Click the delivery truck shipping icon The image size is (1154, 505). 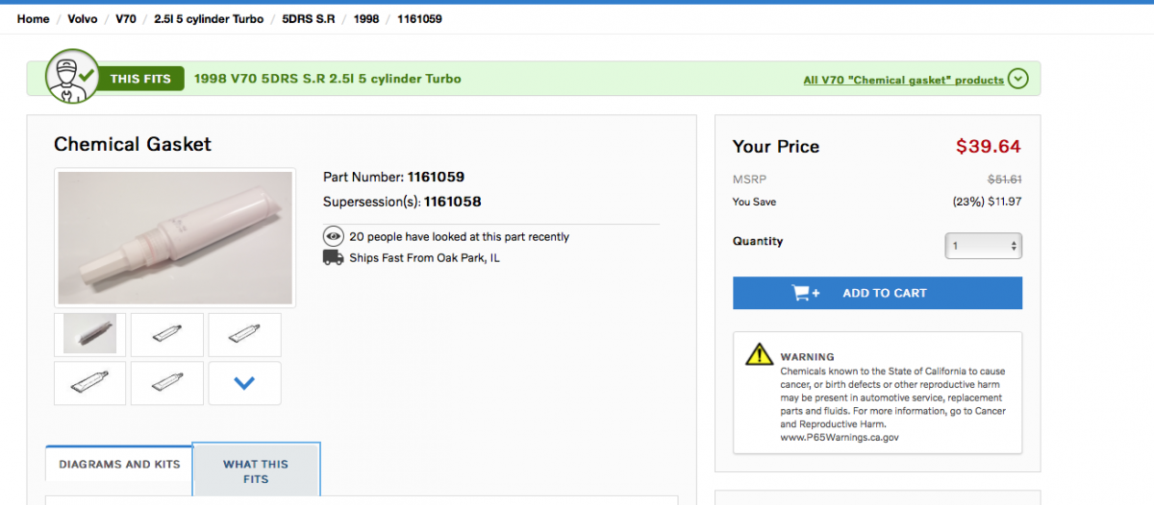click(x=333, y=257)
